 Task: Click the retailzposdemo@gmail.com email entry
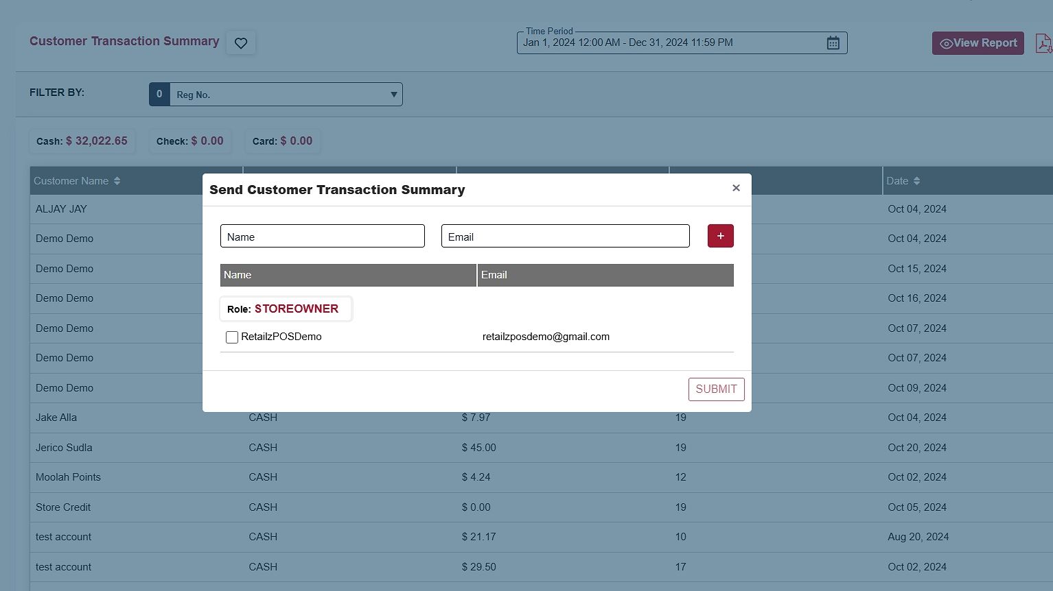[546, 337]
